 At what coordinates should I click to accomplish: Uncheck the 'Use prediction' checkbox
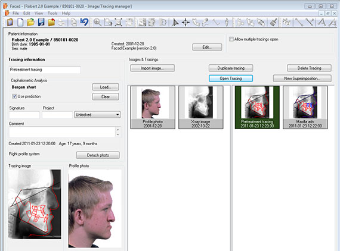pyautogui.click(x=14, y=96)
